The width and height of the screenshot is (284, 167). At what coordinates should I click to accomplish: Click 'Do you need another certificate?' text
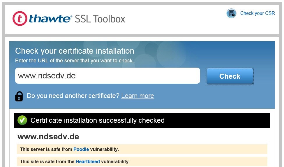(x=73, y=96)
